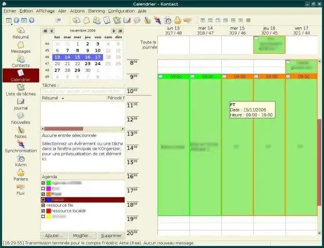324x248 pixels.
Task: Click the Flux feed icon in toolbar
Action: 188,20
